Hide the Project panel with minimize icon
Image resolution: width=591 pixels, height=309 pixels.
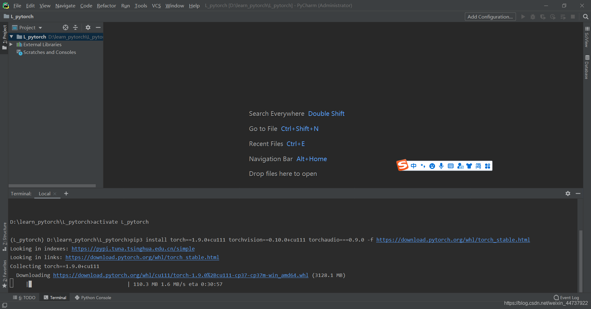pyautogui.click(x=98, y=27)
